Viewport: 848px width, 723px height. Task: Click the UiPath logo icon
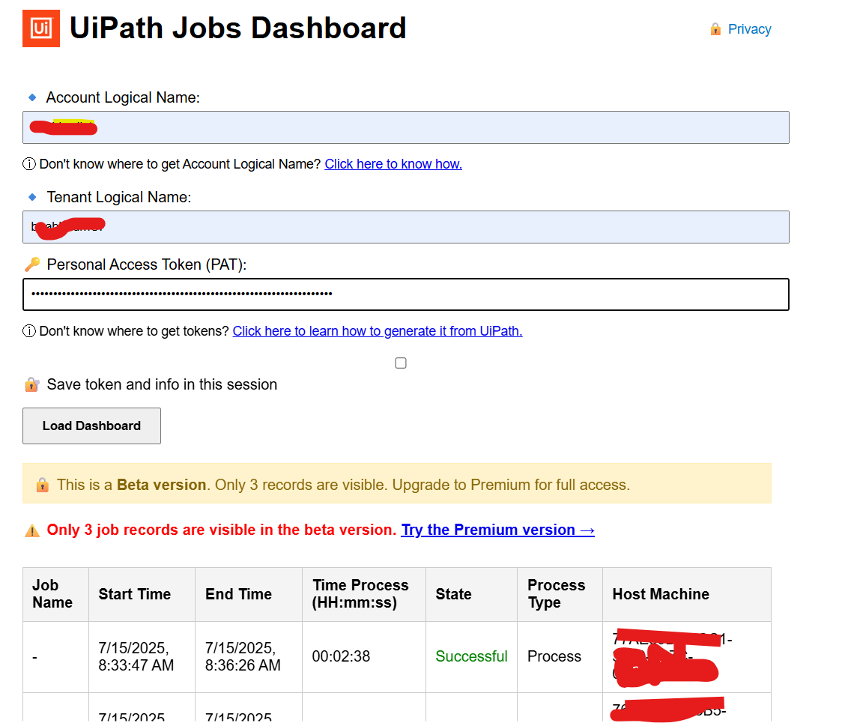41,28
